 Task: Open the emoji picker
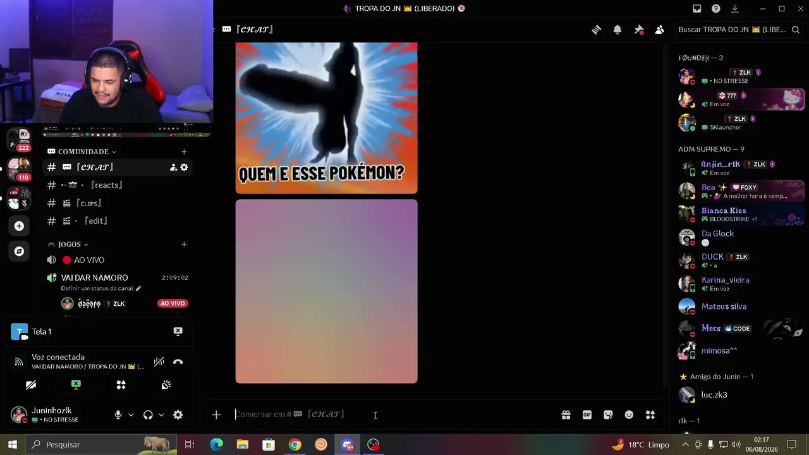pos(629,415)
